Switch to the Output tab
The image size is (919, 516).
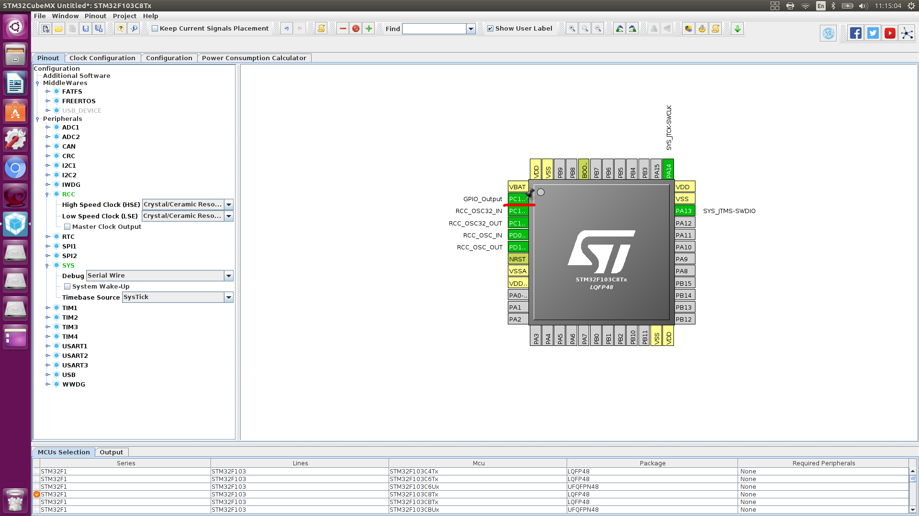[x=111, y=452]
